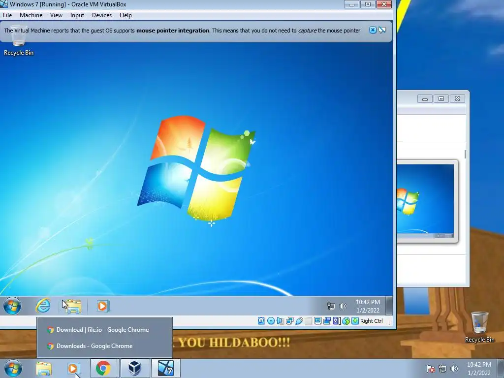Click the Right Ctrl host key label
This screenshot has width=504, height=378.
click(371, 321)
